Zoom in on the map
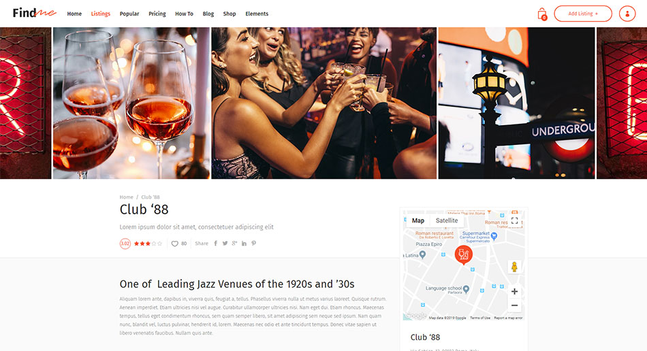This screenshot has width=647, height=351. click(x=514, y=291)
